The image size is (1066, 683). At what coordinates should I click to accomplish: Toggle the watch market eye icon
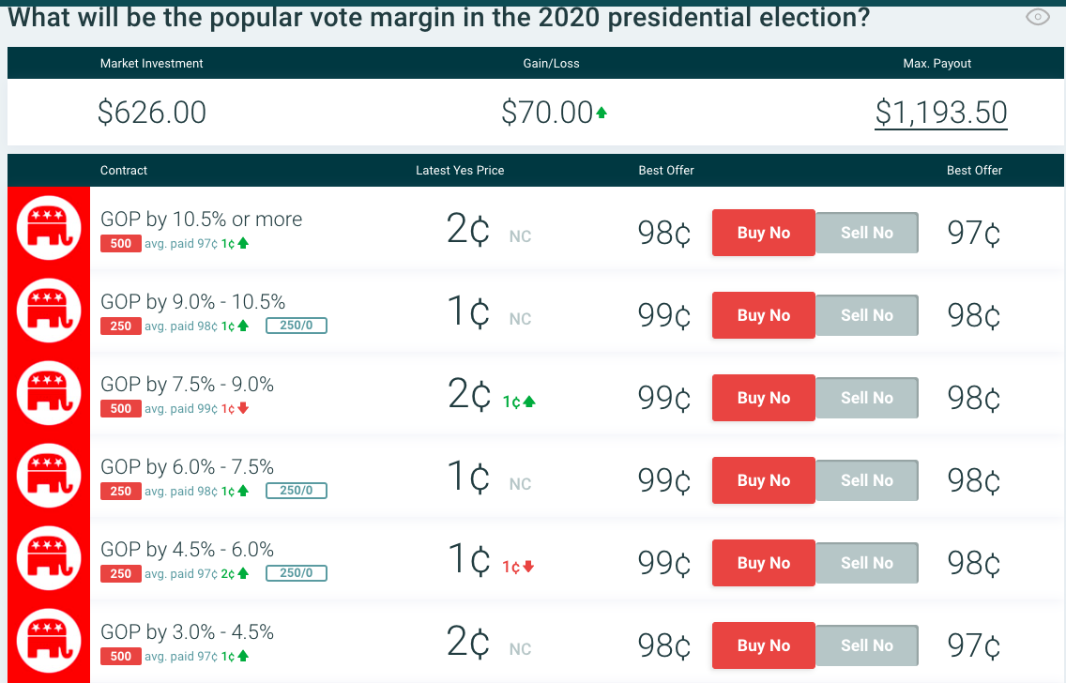pos(1037,17)
